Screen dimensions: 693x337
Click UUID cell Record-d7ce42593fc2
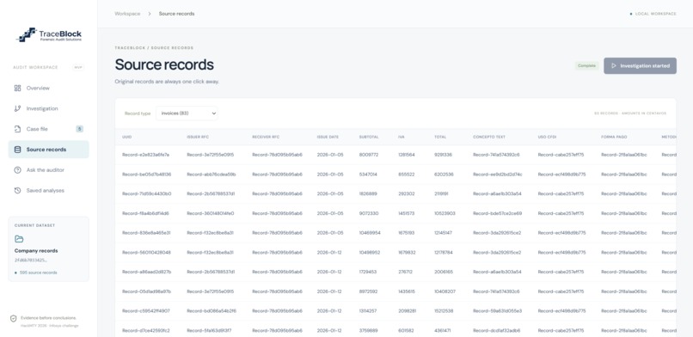point(146,330)
